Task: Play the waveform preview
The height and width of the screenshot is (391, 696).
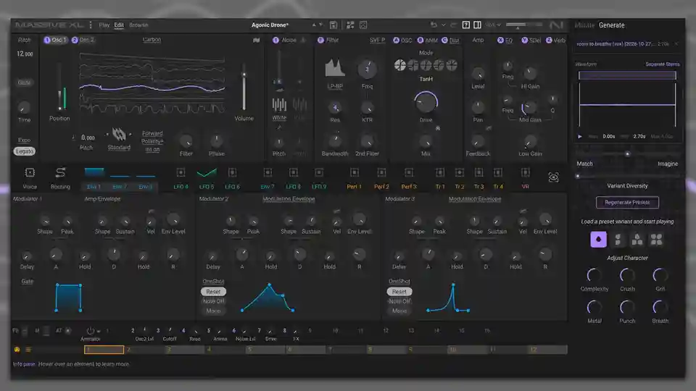Action: pyautogui.click(x=580, y=137)
